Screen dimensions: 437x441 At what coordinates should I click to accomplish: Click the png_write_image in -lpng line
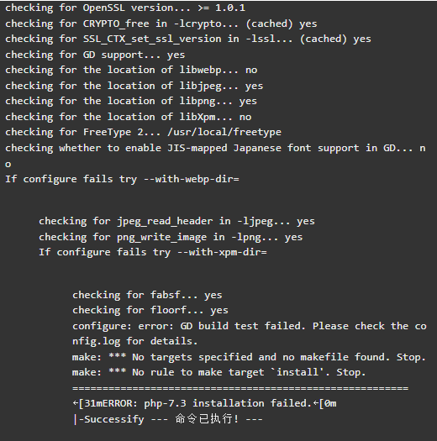point(171,237)
